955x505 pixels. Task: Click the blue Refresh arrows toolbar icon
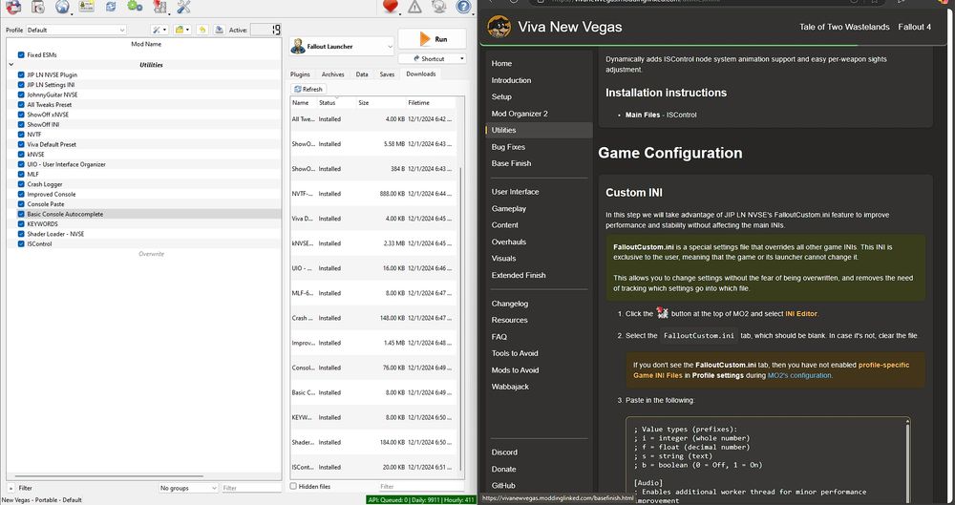point(111,7)
